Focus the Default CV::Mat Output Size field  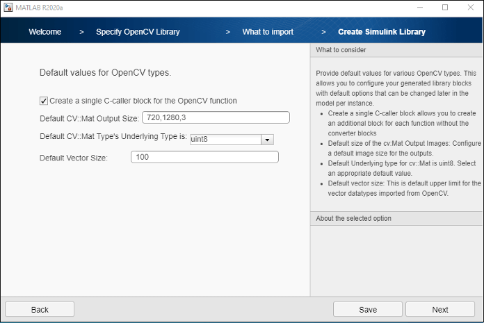click(x=216, y=117)
